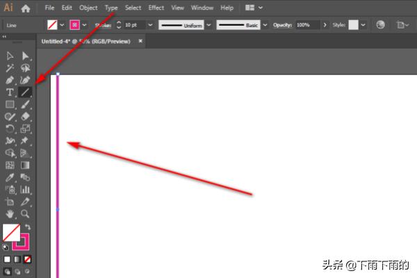Set the None color mode below swatches
Image resolution: width=417 pixels, height=278 pixels.
click(x=28, y=259)
